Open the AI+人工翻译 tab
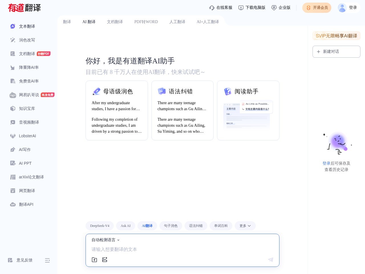The width and height of the screenshot is (365, 274). [208, 22]
